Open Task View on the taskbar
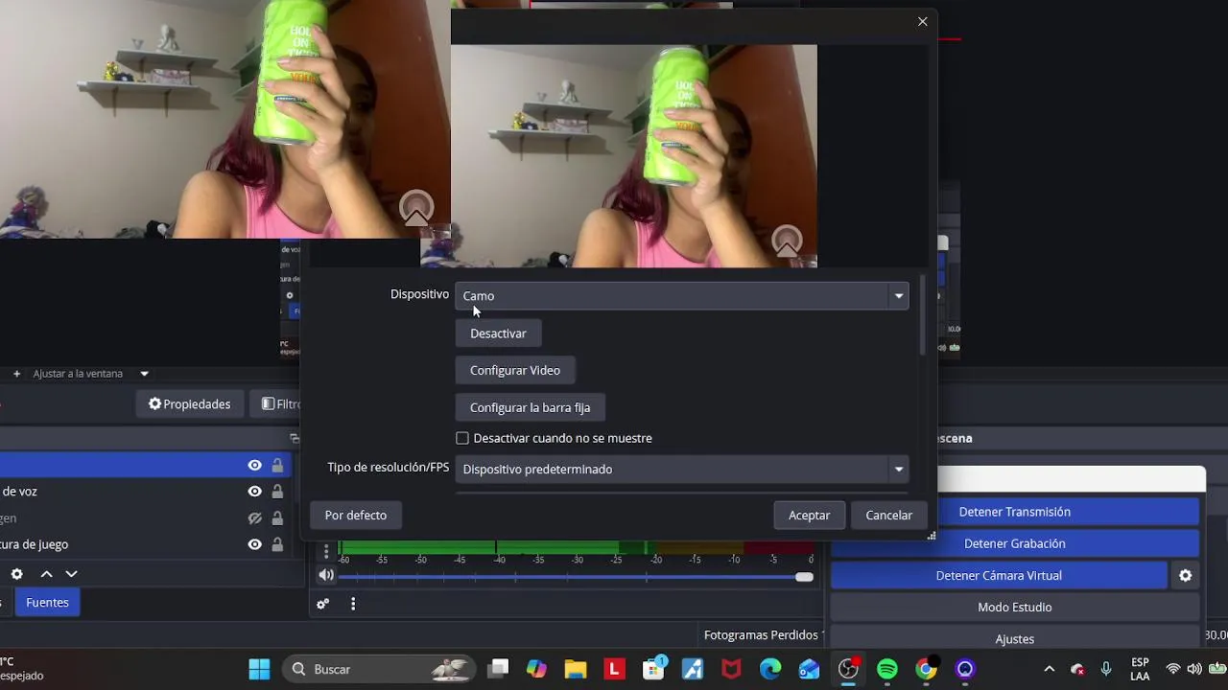The image size is (1228, 690). pos(498,669)
